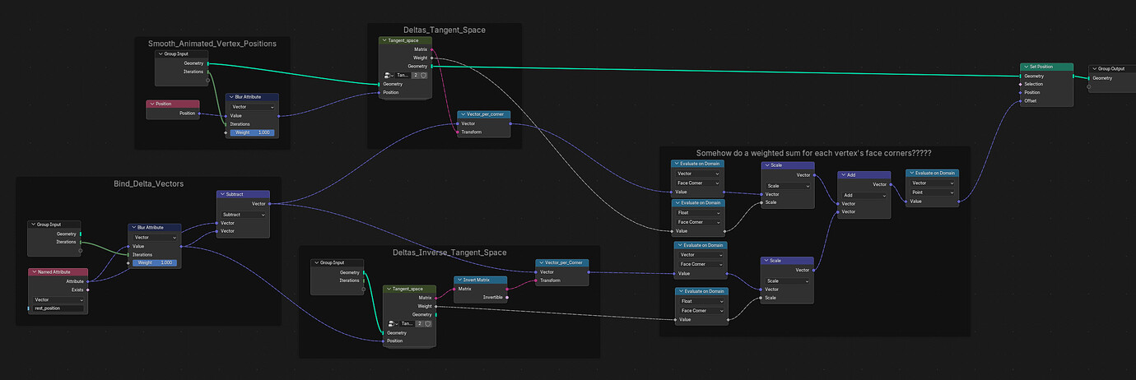Collapse the Set Position node chevron
The width and height of the screenshot is (1136, 380).
[1025, 67]
